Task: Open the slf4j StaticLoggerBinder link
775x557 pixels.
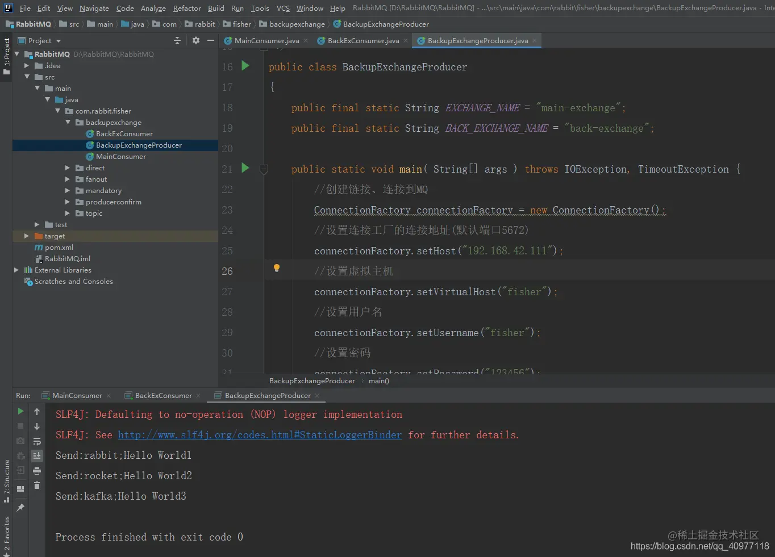Action: click(x=260, y=435)
